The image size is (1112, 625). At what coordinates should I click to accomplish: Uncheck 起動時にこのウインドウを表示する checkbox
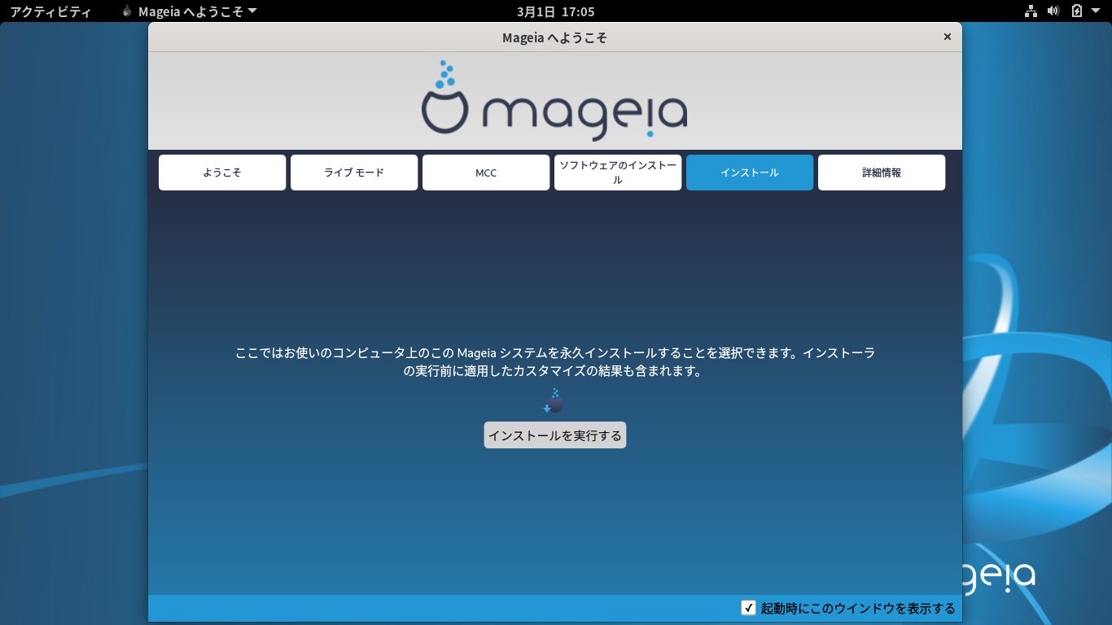click(x=749, y=608)
